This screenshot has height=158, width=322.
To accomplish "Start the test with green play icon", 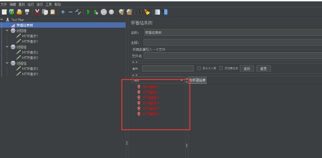I will [88, 12].
